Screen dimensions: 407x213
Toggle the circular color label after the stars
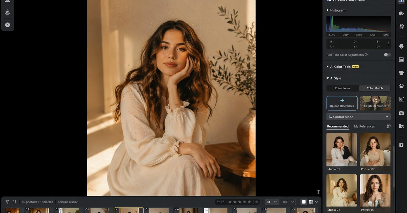(x=257, y=202)
